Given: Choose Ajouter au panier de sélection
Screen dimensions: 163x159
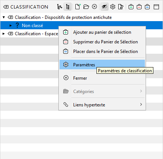Looking at the screenshot, I should point(102,32).
